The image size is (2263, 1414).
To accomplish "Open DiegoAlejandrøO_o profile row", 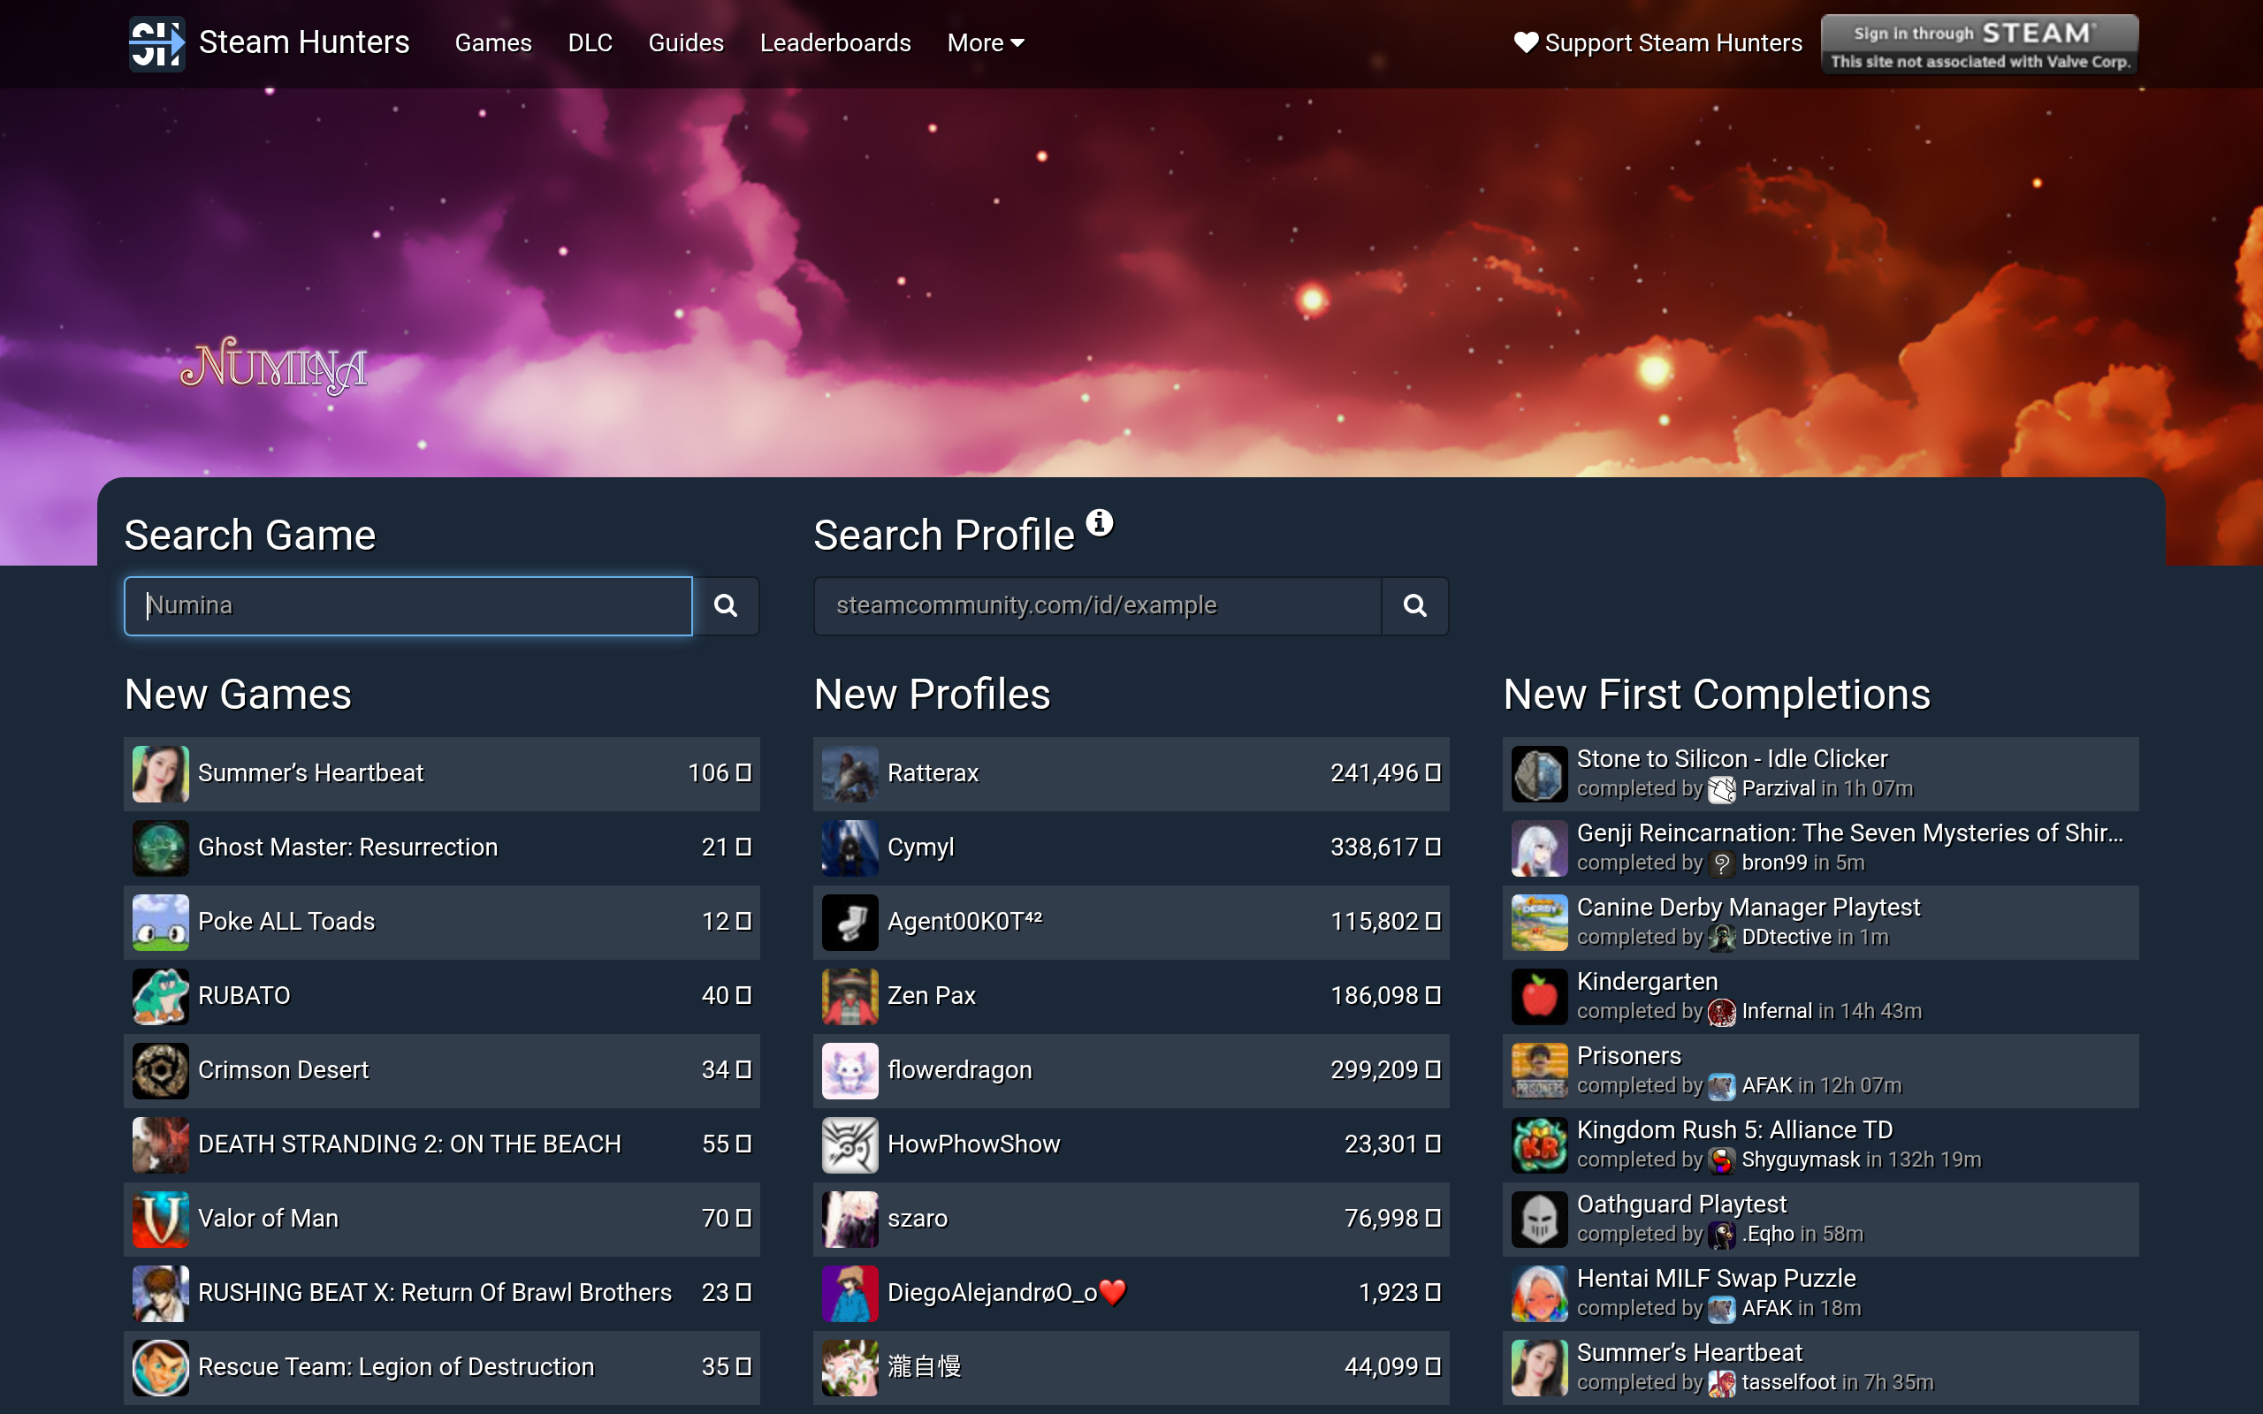I will tap(1131, 1293).
